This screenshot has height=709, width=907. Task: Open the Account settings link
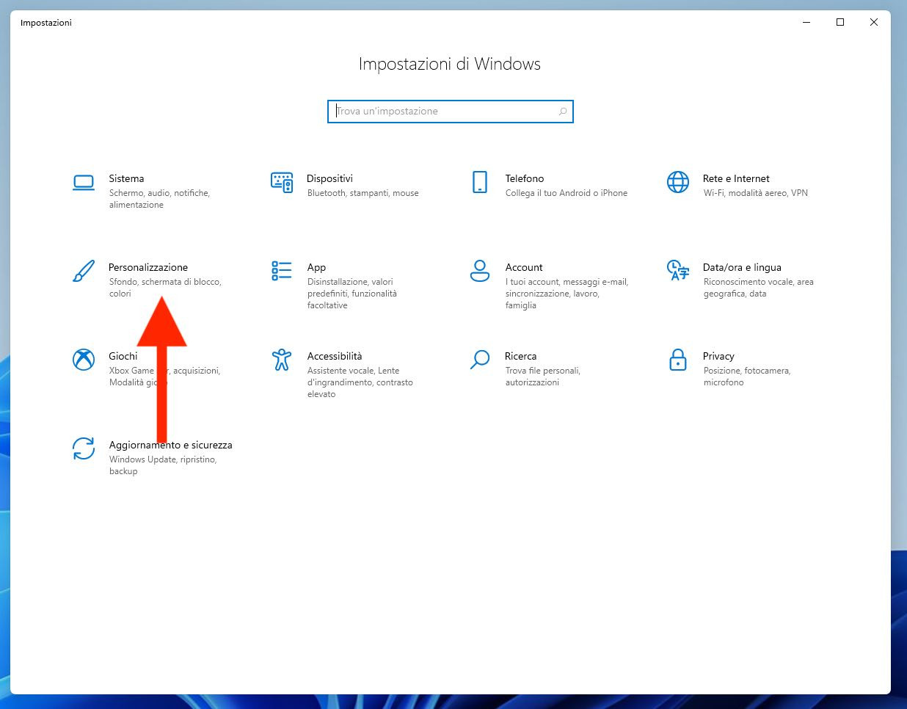pyautogui.click(x=524, y=267)
